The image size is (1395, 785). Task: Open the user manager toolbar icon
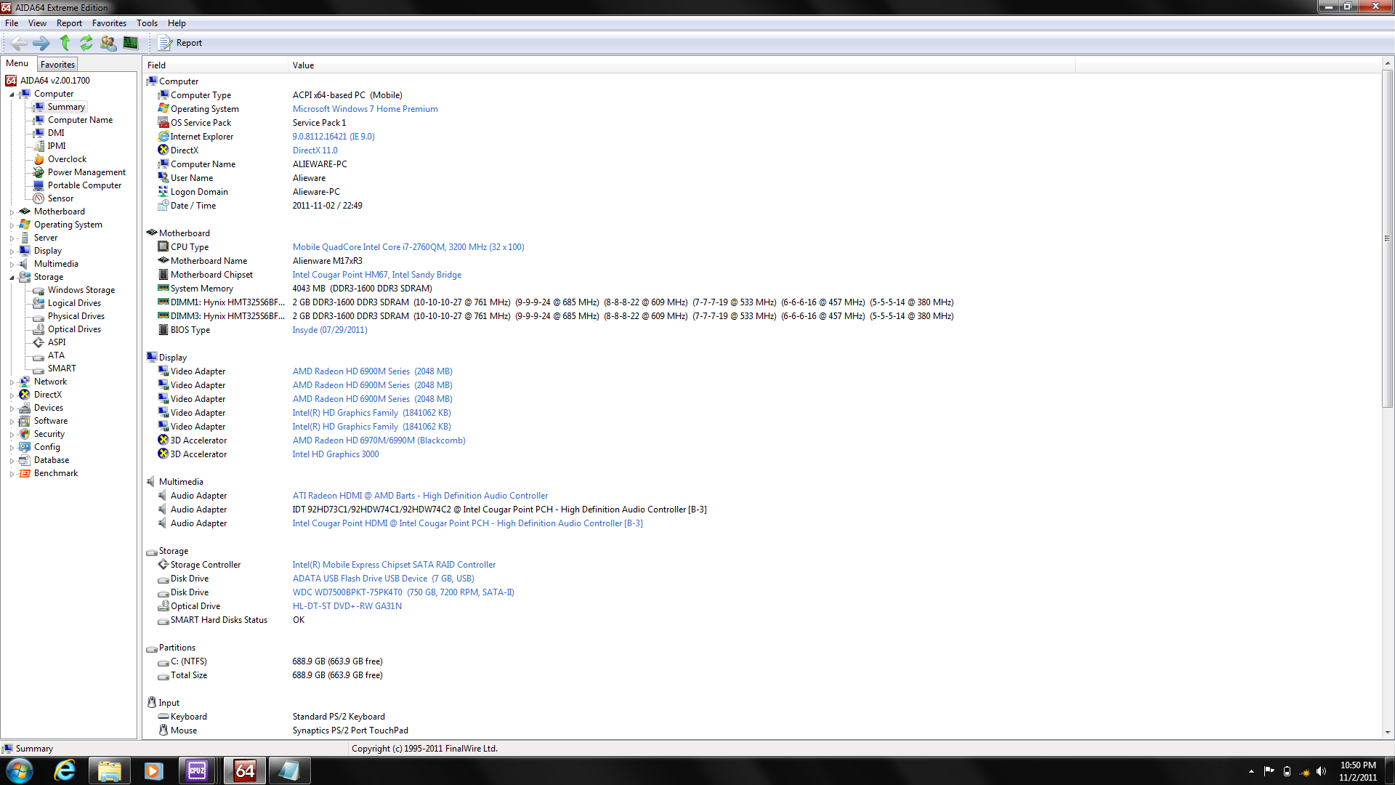108,43
